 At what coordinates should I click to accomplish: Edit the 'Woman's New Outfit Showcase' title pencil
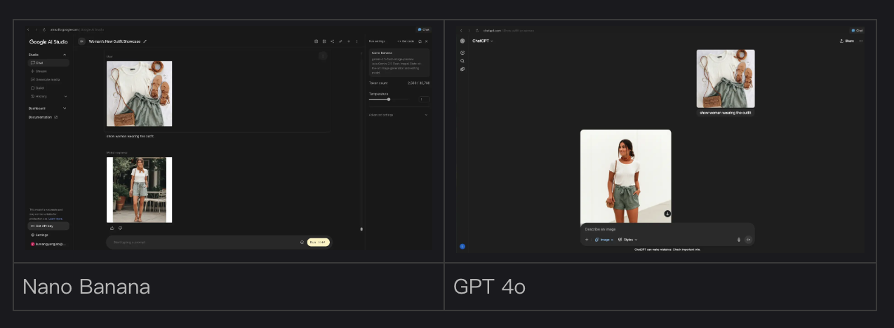pyautogui.click(x=145, y=41)
